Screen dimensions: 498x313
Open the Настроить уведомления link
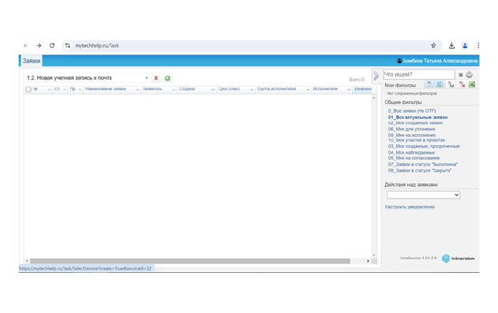pos(410,207)
